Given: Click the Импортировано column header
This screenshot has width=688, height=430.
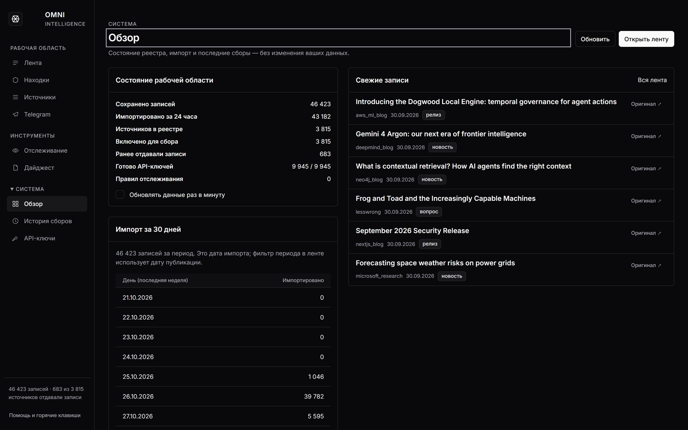Looking at the screenshot, I should (303, 280).
